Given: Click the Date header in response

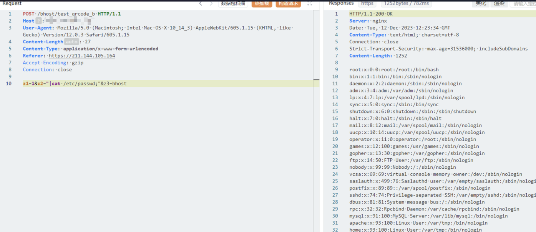Looking at the screenshot, I should point(400,28).
